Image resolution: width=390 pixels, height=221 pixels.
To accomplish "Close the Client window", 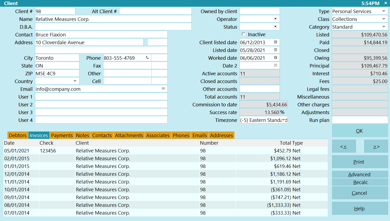I will tap(386, 3).
